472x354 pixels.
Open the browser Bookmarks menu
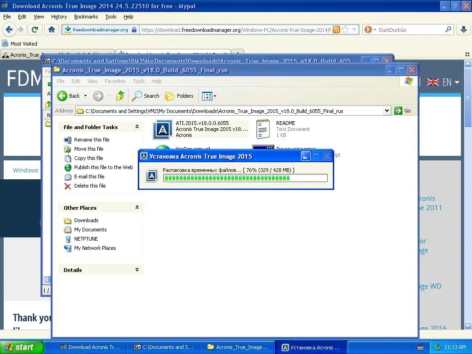(86, 17)
